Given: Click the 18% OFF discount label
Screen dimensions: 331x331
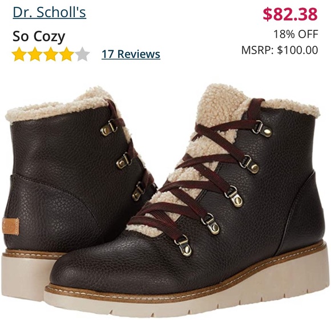Looking at the screenshot, I should pos(296,34).
